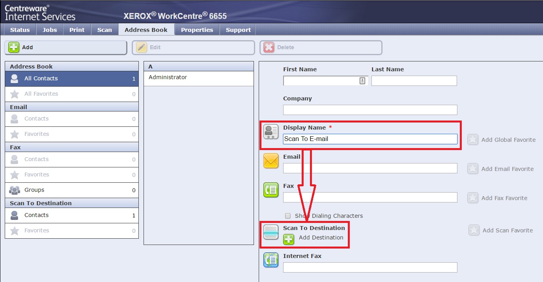The image size is (543, 282).
Task: Select All Contacts in Address Book
Action: pyautogui.click(x=71, y=78)
